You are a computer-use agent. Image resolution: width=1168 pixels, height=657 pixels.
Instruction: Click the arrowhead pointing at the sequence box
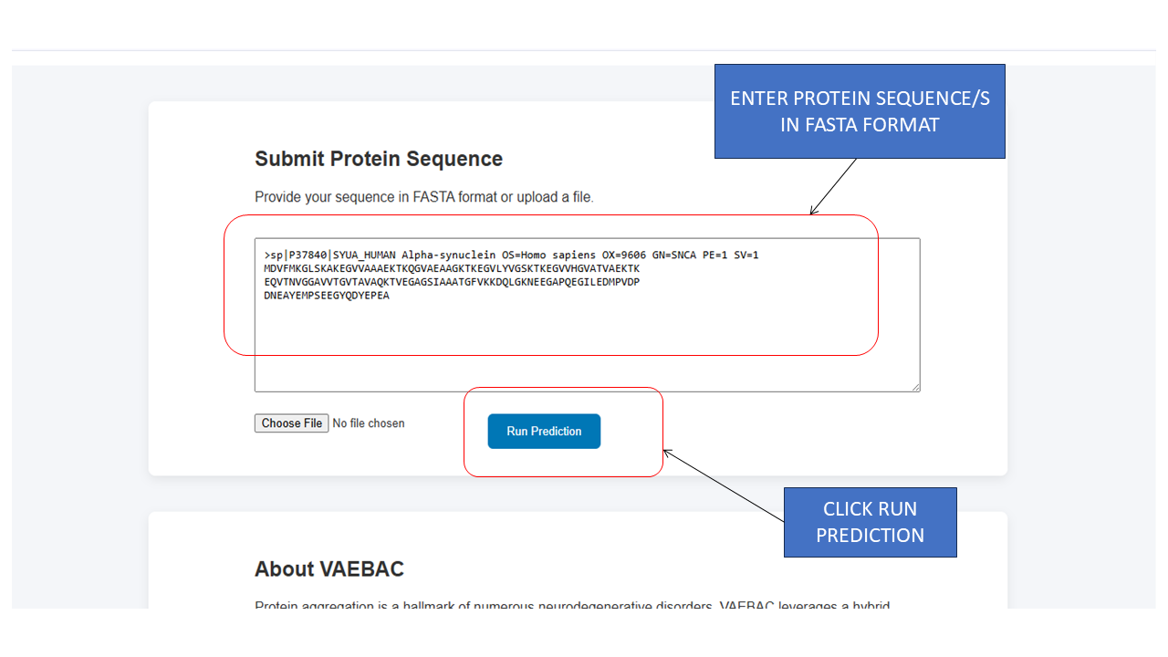(x=813, y=213)
